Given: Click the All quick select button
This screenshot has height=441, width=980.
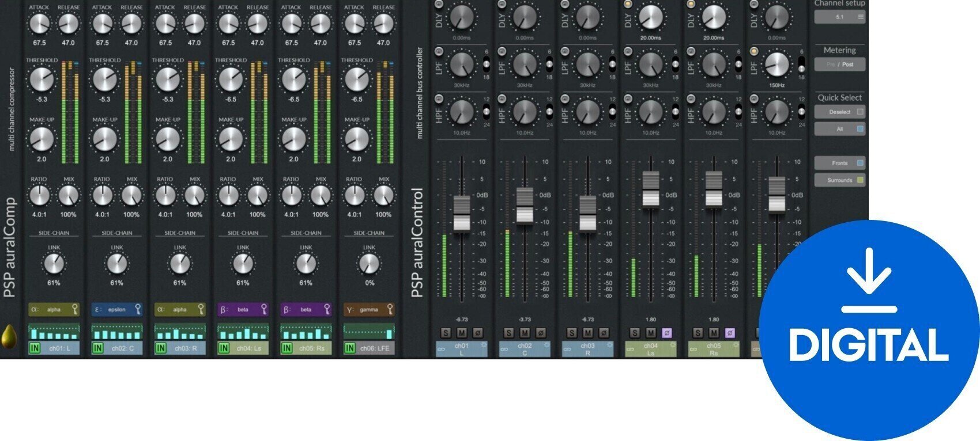Looking at the screenshot, I should tap(840, 129).
